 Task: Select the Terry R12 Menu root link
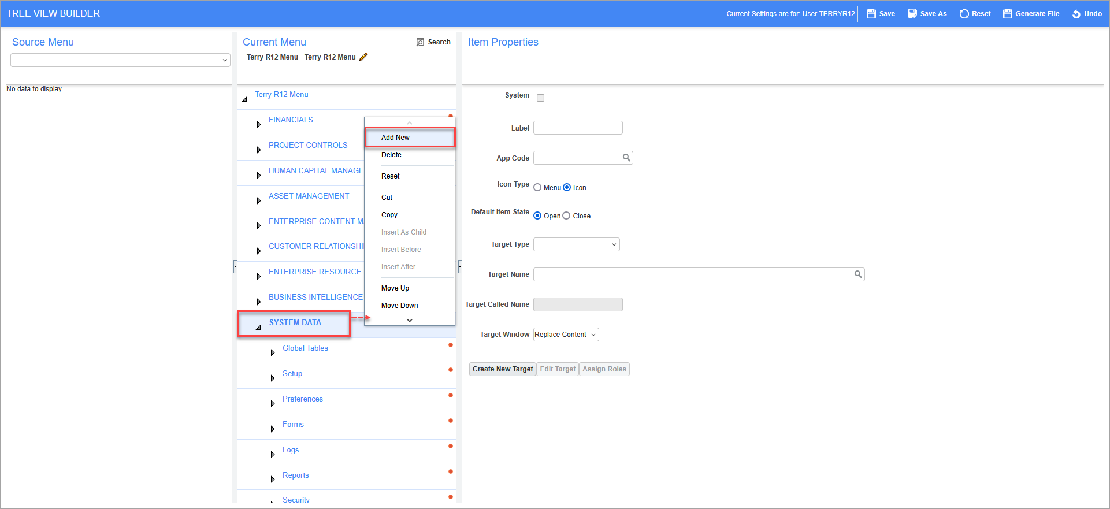tap(281, 94)
